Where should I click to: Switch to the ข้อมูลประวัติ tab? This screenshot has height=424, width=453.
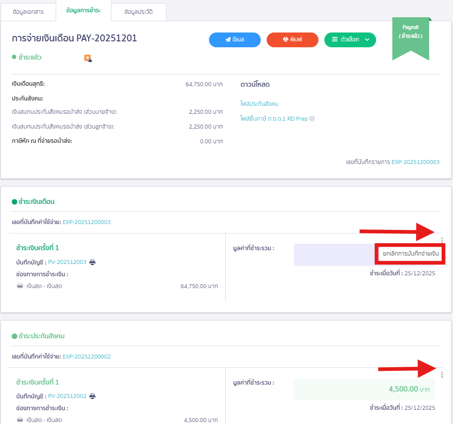(x=139, y=12)
